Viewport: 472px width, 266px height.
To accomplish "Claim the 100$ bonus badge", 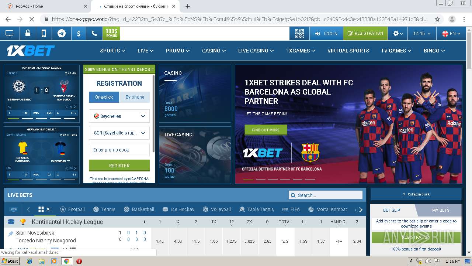I will click(x=111, y=33).
